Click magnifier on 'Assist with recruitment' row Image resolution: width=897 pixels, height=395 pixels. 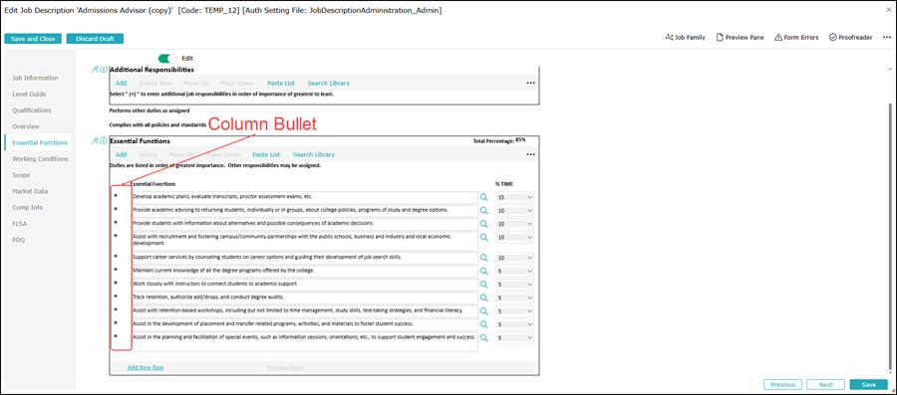coord(484,237)
